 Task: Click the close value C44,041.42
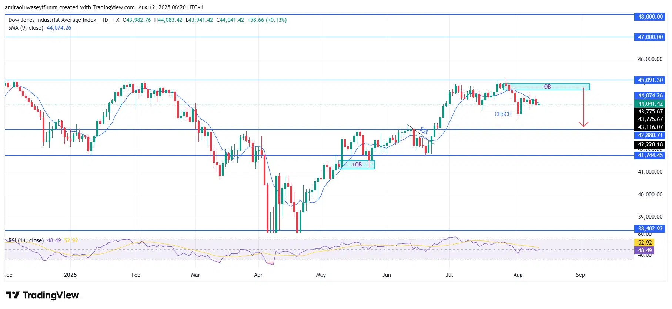tap(230, 20)
